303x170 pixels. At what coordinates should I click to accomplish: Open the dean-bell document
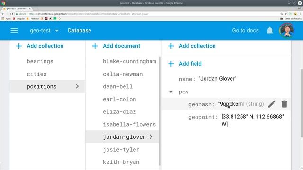tap(122, 86)
